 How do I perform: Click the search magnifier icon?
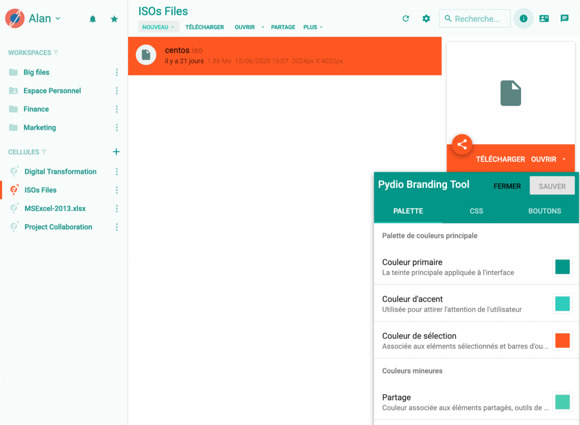pos(448,19)
